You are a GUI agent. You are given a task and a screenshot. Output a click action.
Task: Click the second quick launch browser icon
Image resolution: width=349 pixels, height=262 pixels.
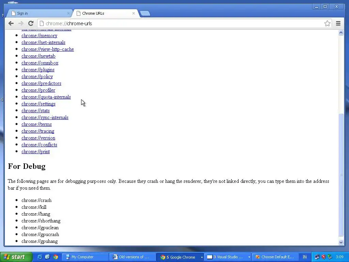47,257
